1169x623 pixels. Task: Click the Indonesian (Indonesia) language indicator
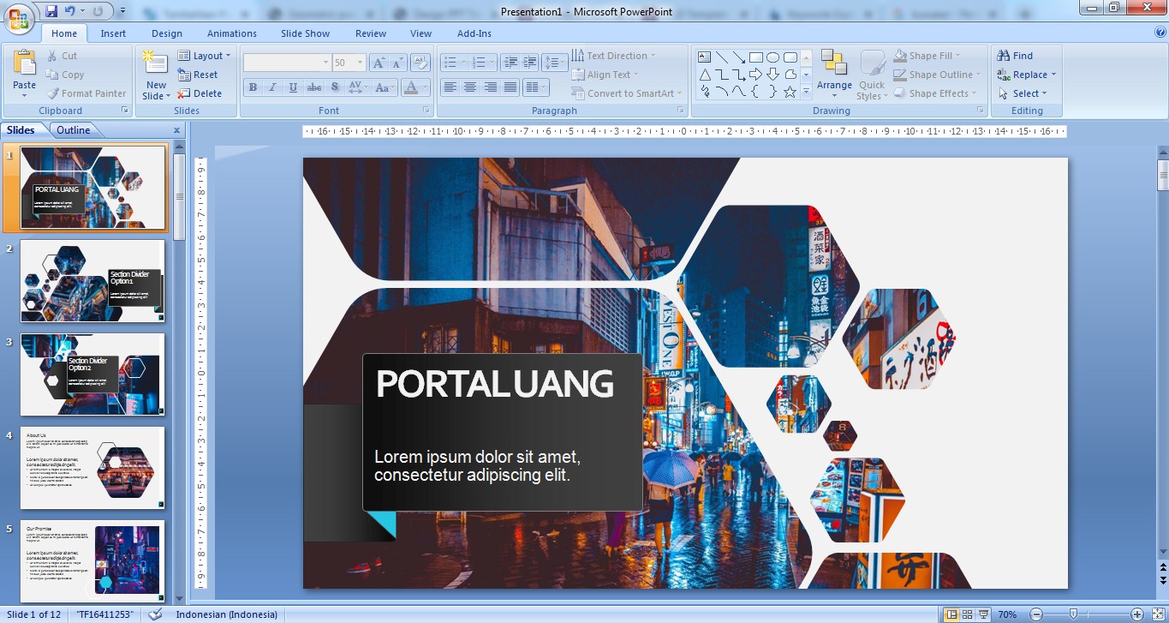227,614
